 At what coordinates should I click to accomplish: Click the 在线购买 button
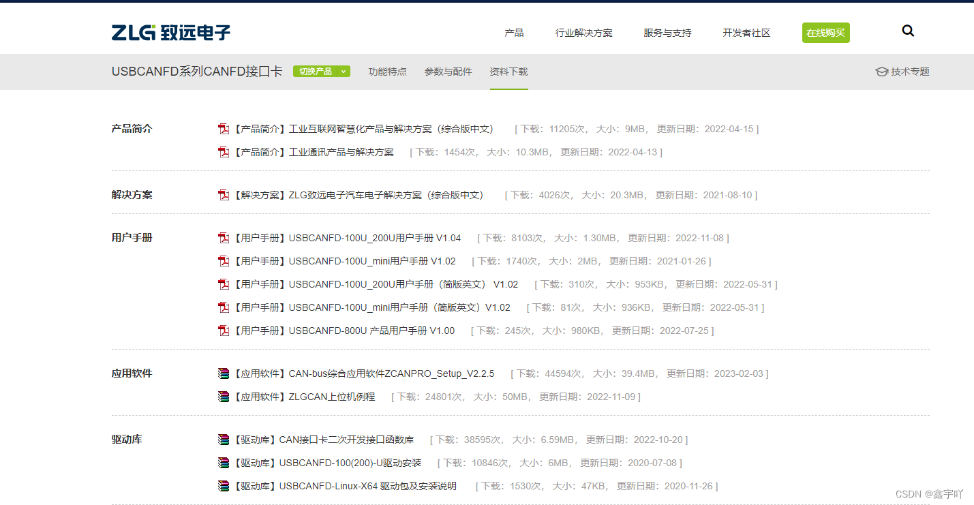click(826, 33)
